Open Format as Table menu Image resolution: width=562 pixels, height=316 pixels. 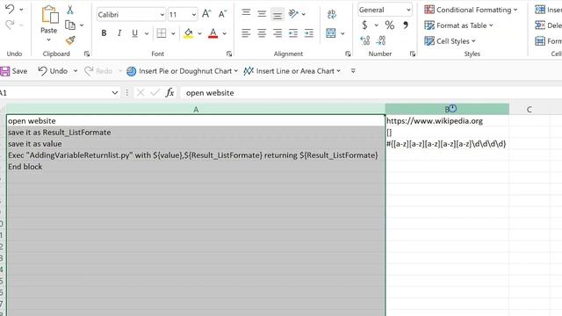[x=458, y=25]
